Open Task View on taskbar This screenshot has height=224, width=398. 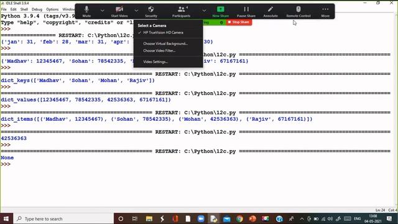click(135, 218)
